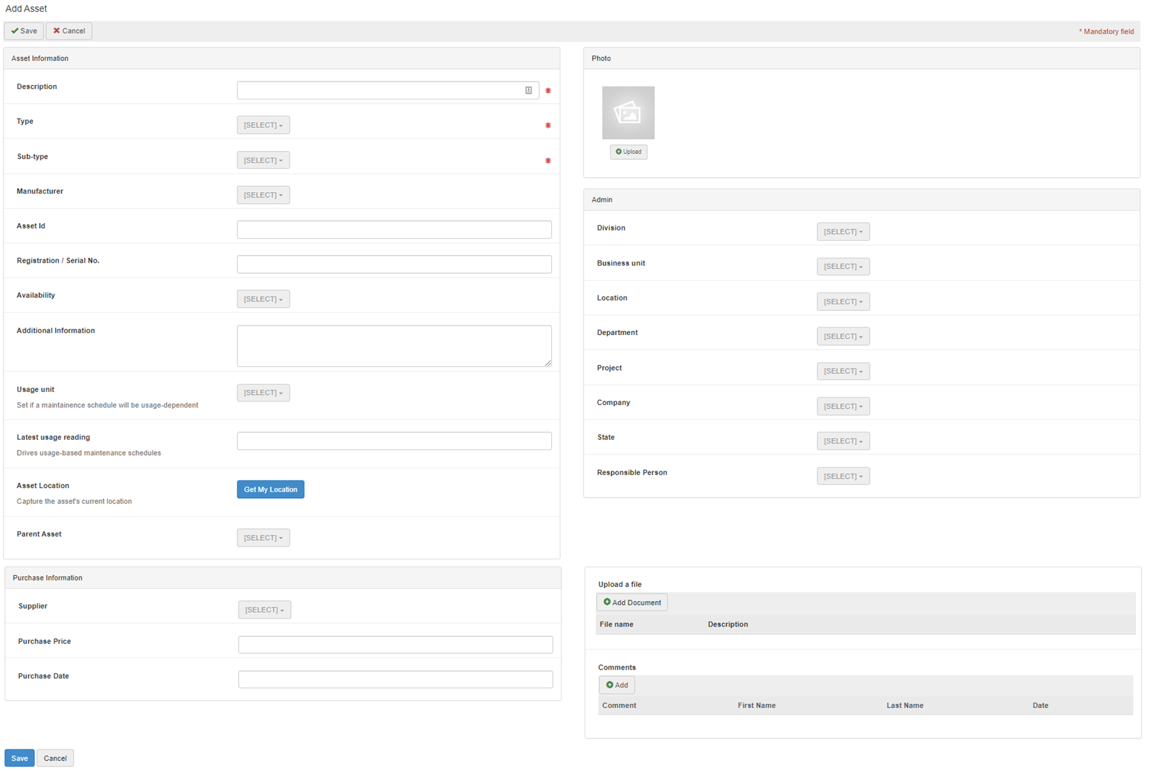Focus the Asset Id input field
1149x772 pixels.
click(x=394, y=230)
